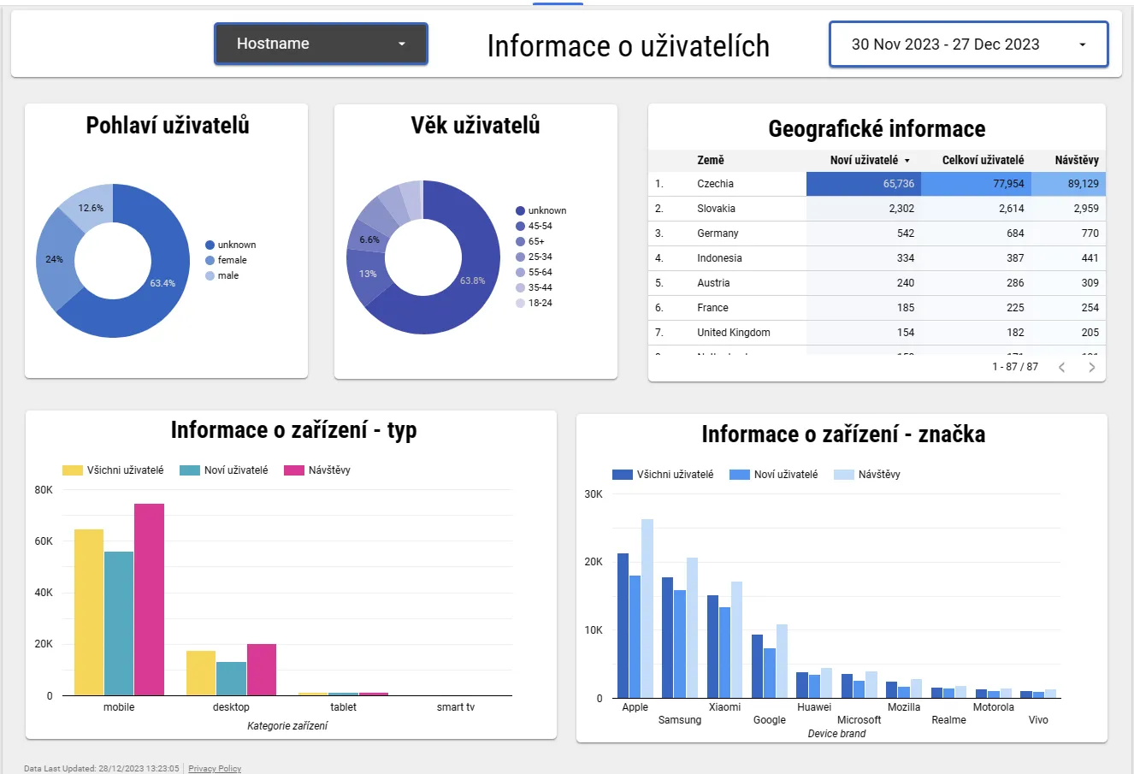Image resolution: width=1134 pixels, height=774 pixels.
Task: Click the 25-34 legend entry in age chart
Action: (x=535, y=257)
